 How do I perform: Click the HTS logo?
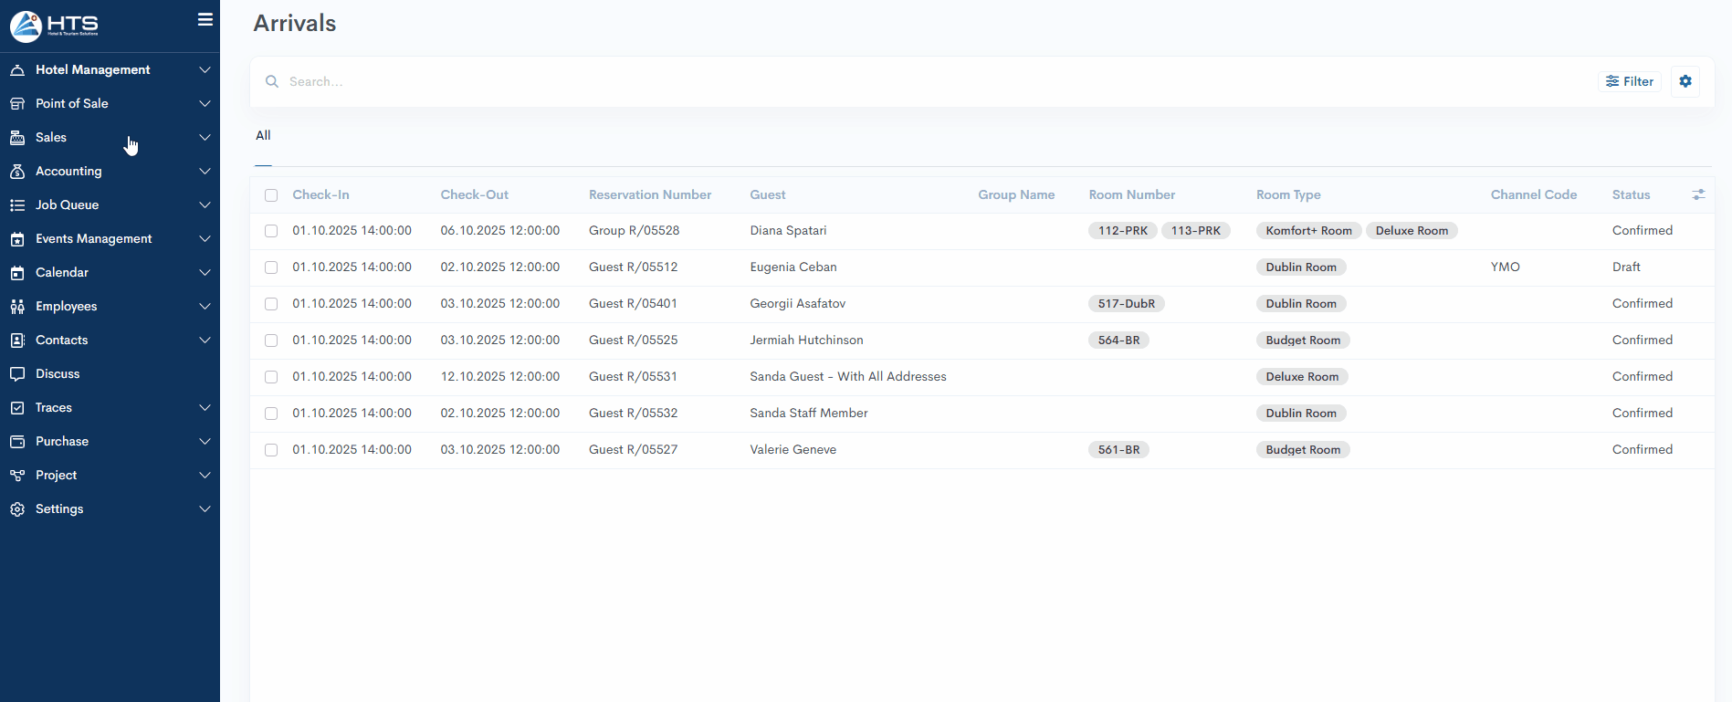click(x=55, y=26)
